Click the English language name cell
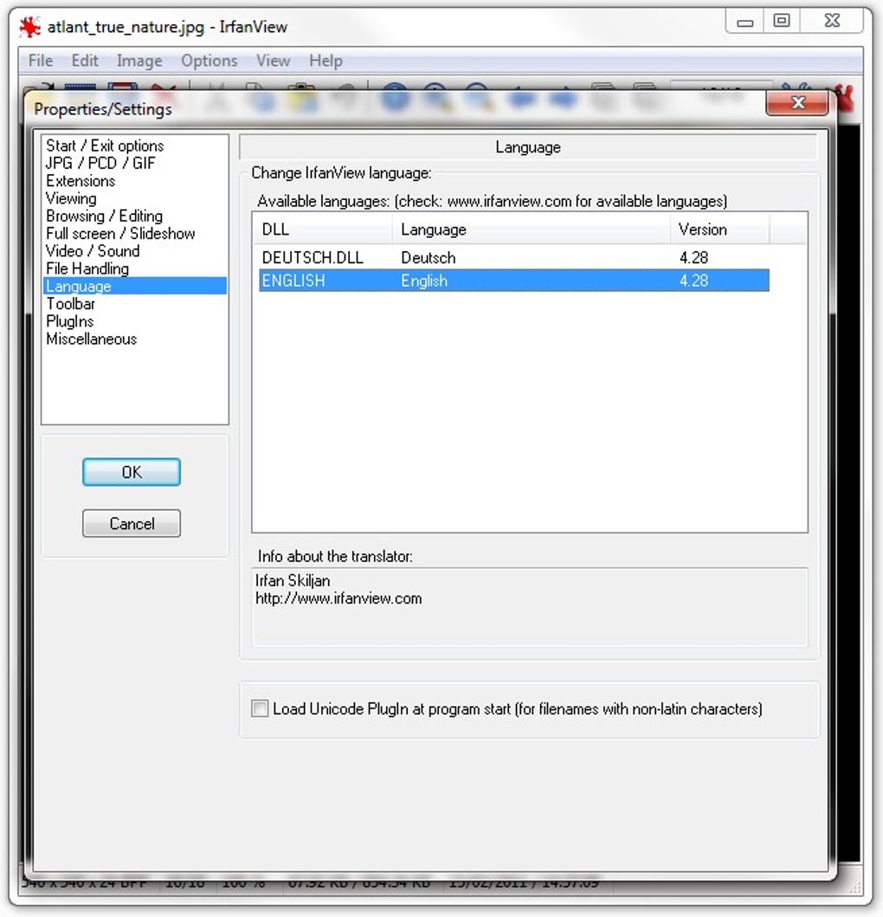The width and height of the screenshot is (883, 917). (x=424, y=281)
